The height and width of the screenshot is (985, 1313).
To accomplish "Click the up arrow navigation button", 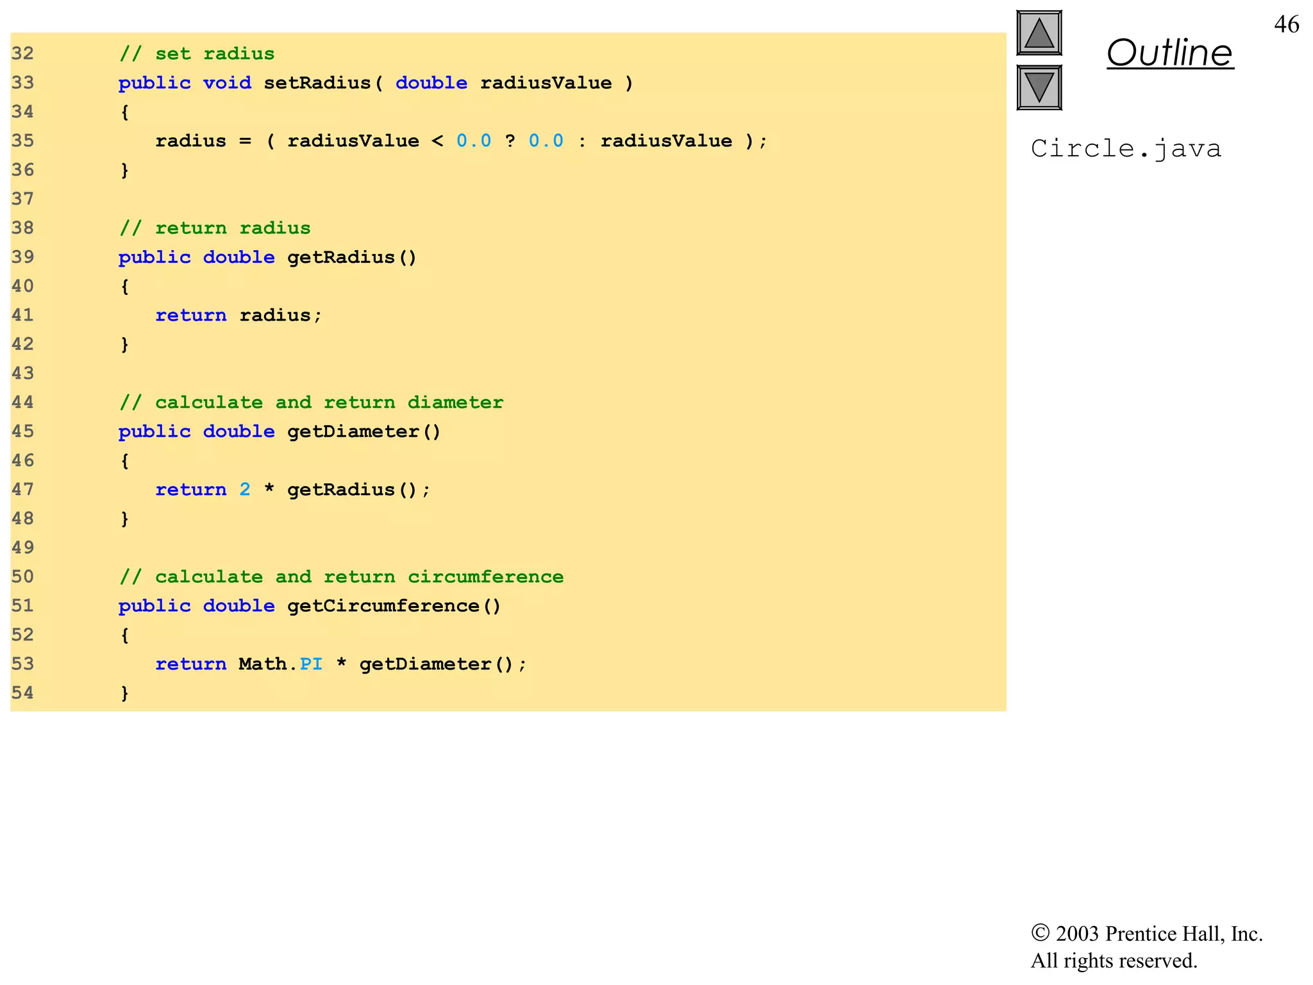I will pyautogui.click(x=1039, y=33).
